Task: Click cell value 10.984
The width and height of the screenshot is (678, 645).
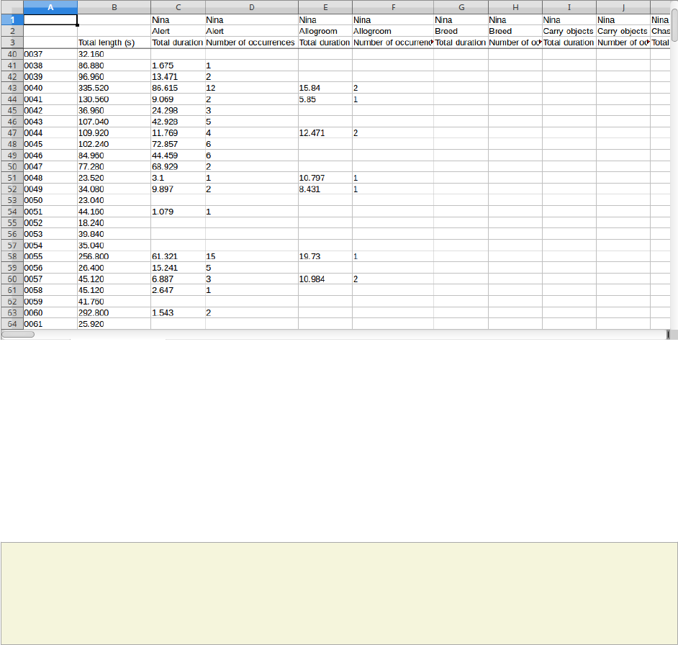Action: point(325,279)
